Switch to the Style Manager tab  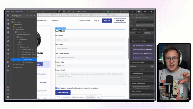145,12
